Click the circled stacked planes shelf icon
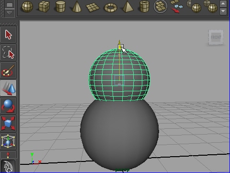The image size is (230, 173). 161,6
